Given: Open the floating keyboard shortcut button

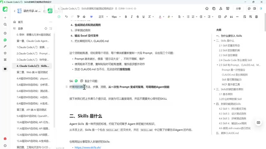Looking at the screenshot, I should coord(259,123).
